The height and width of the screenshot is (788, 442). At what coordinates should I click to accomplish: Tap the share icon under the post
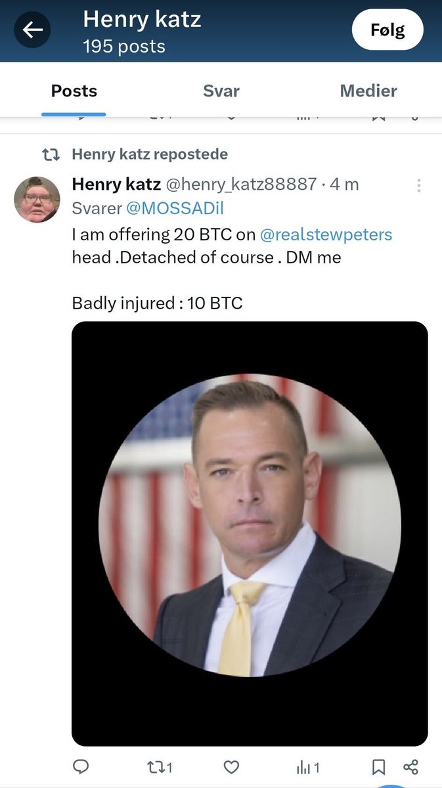click(411, 766)
